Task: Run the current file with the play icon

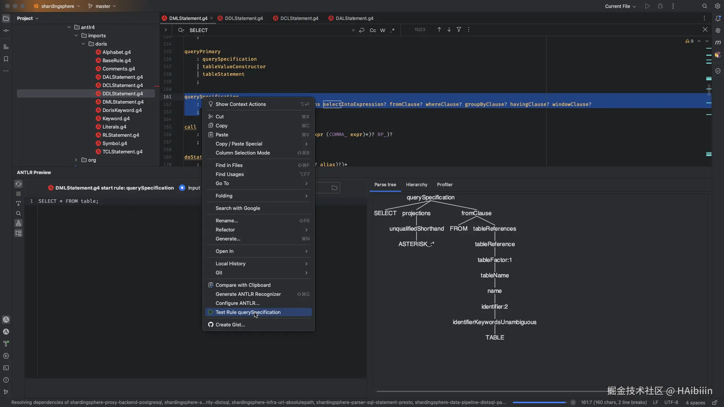Action: (648, 6)
